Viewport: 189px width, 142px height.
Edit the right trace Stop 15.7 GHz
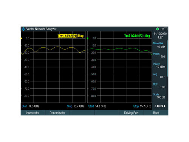[142, 106]
